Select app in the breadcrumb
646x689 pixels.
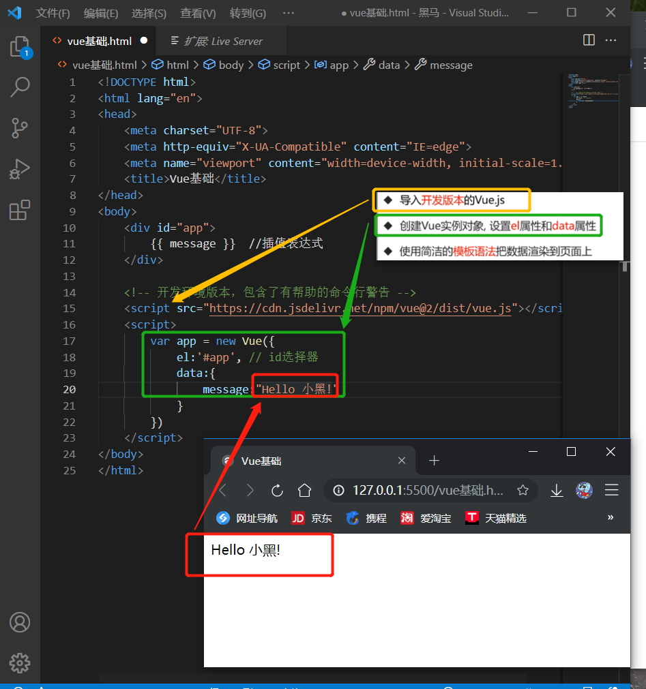pos(338,65)
